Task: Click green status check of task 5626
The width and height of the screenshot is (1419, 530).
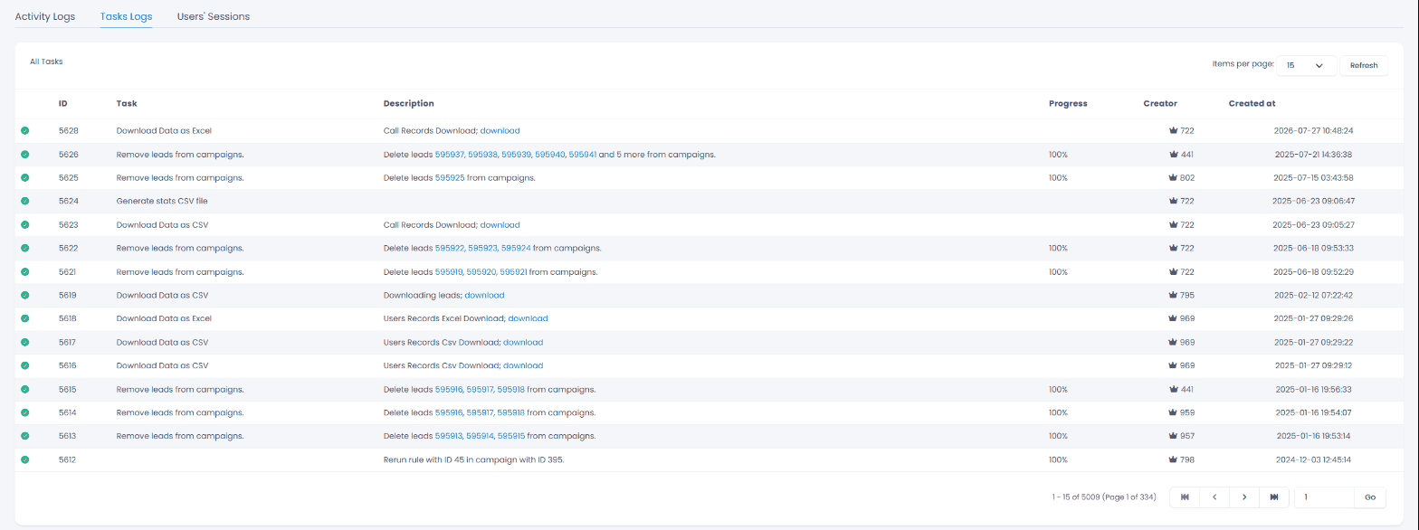Action: click(x=25, y=155)
